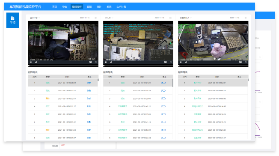
Task: Open the first panel camera dropdown
Action: (x=35, y=18)
